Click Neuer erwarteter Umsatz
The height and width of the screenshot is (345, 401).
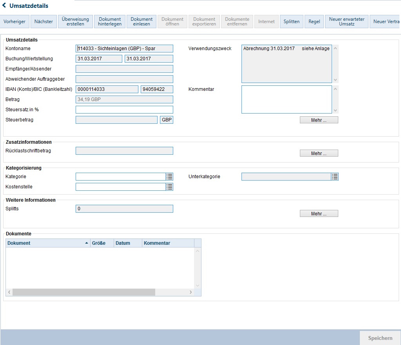(347, 22)
